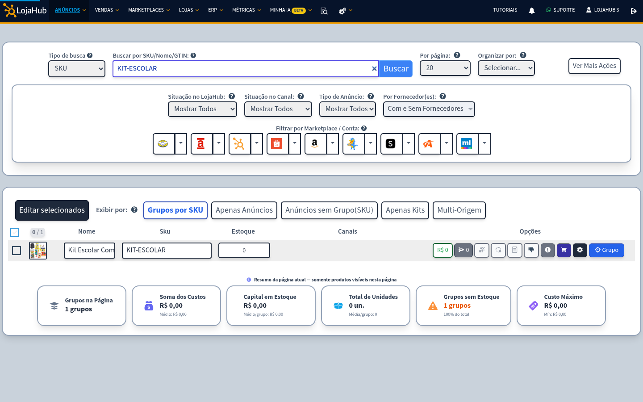Click the logout arrow icon

pos(634,11)
